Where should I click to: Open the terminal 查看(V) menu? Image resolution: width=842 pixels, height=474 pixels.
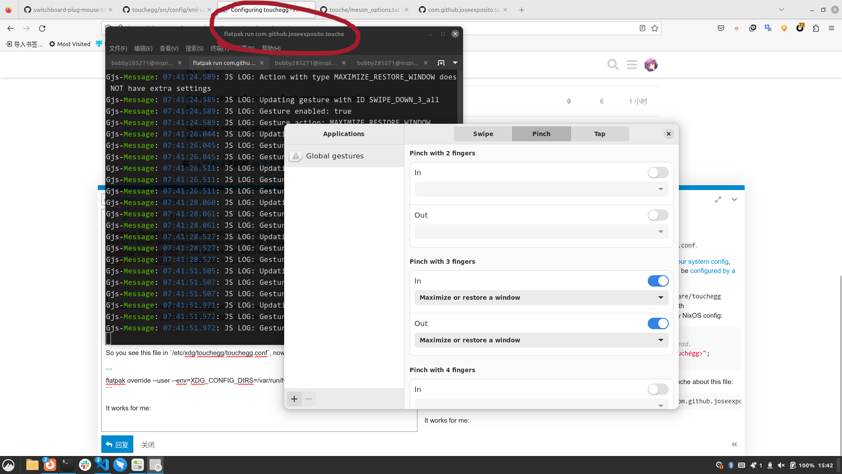[169, 48]
